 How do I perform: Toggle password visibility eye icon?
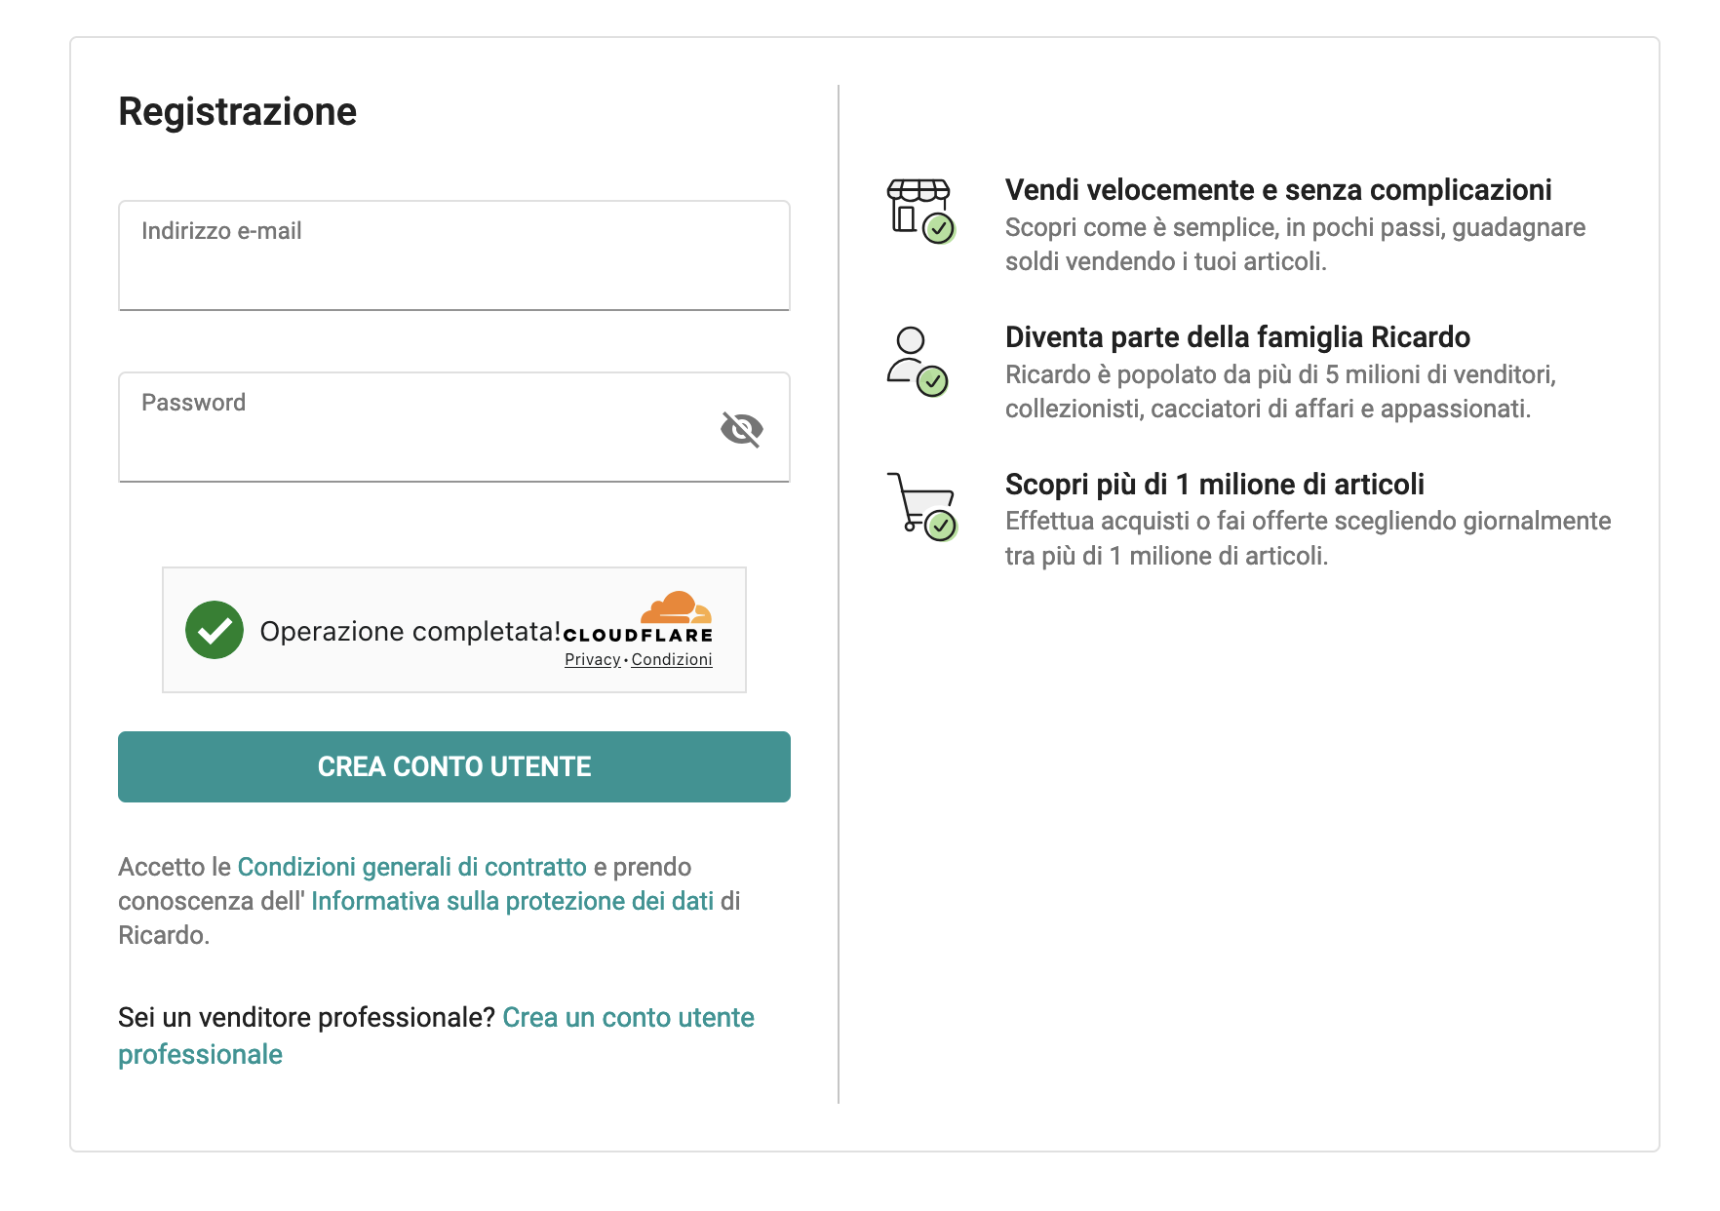tap(741, 428)
